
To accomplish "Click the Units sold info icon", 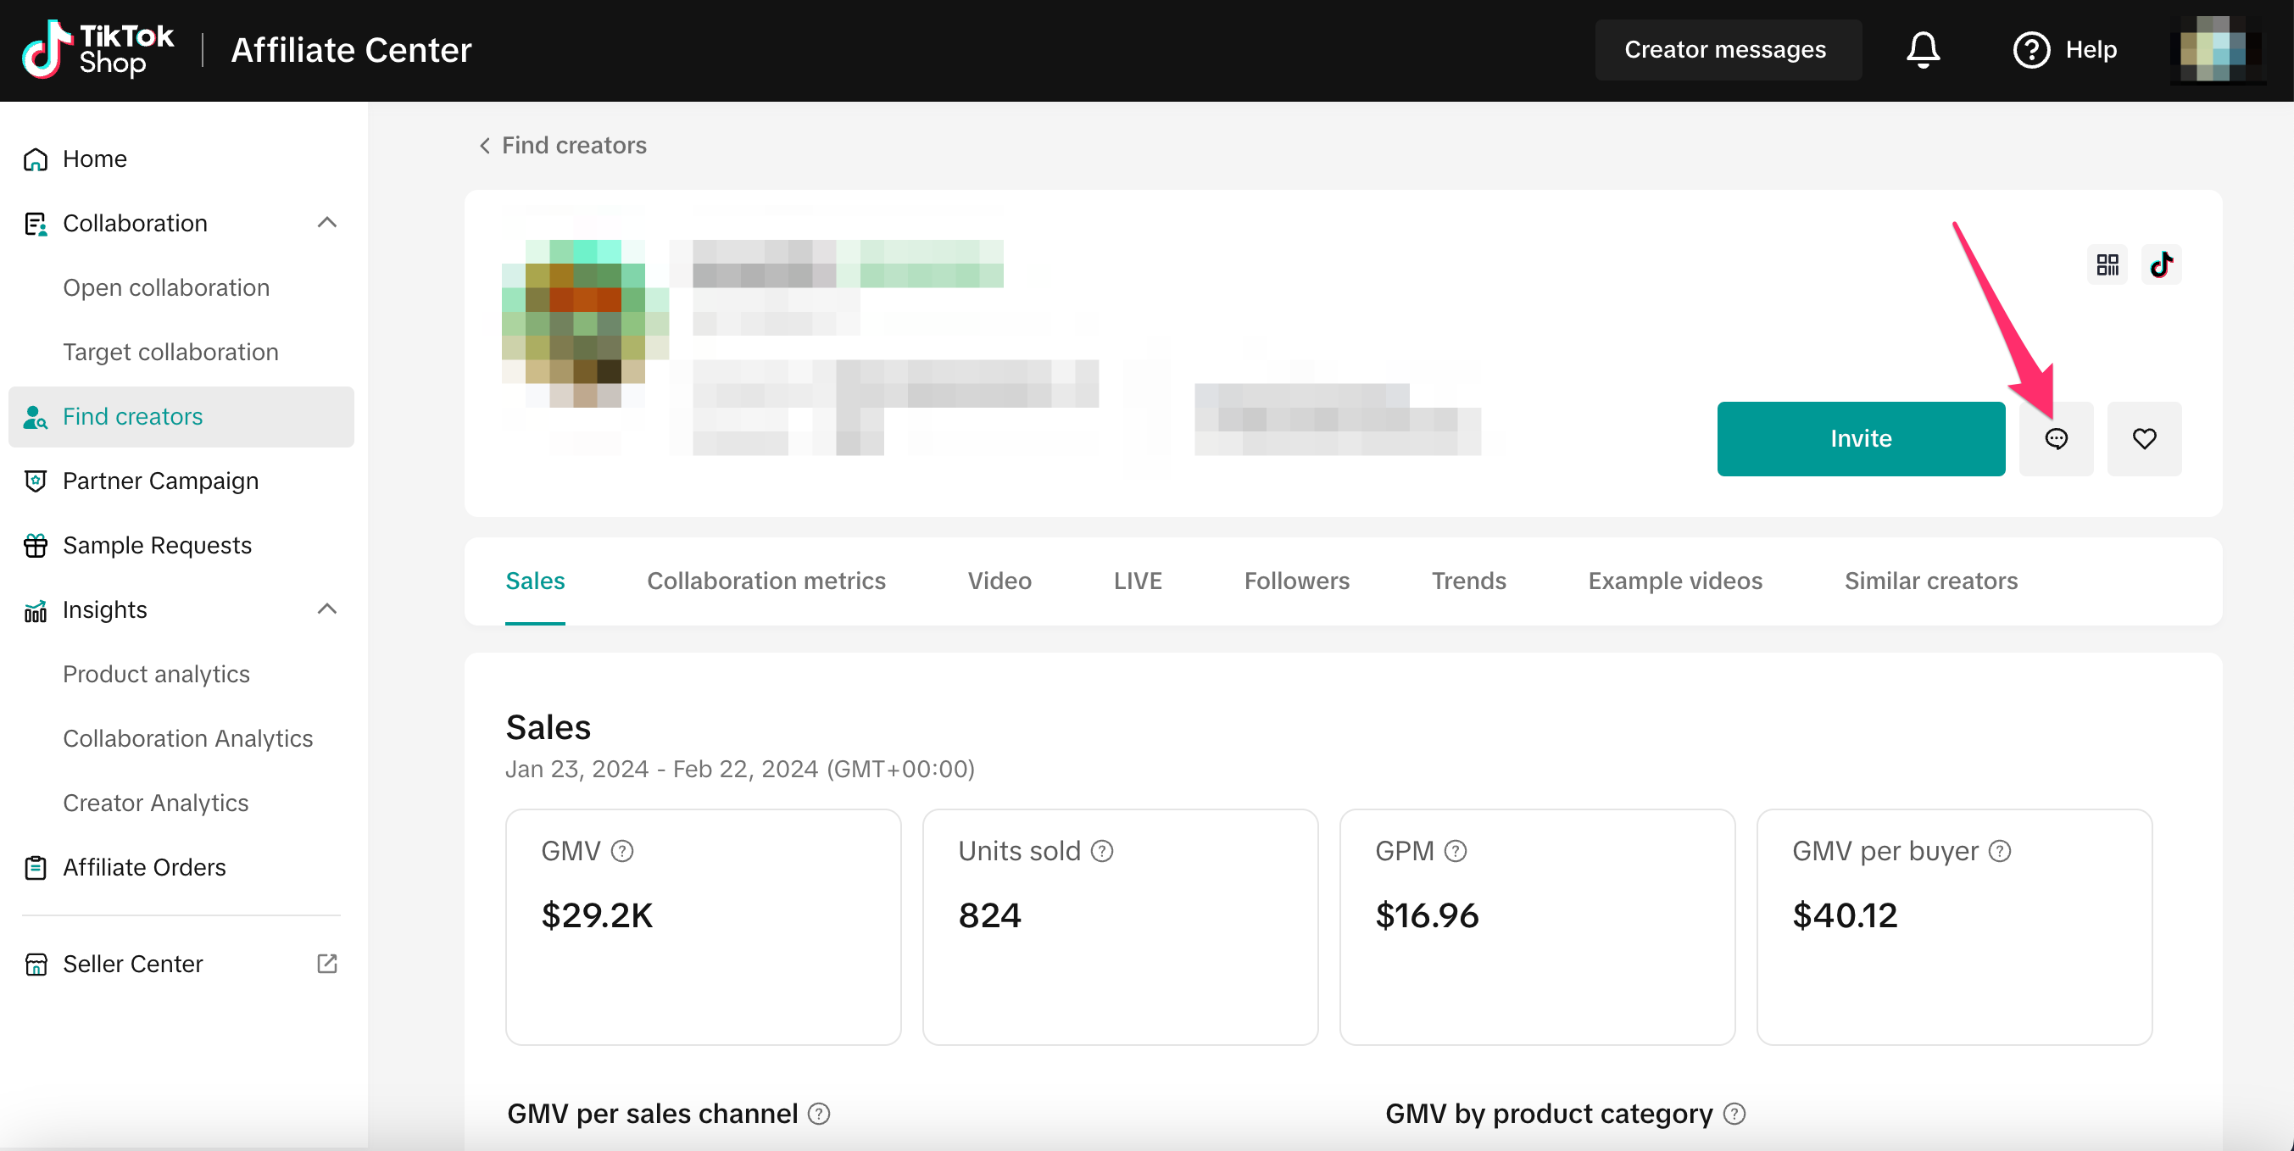I will pos(1102,852).
